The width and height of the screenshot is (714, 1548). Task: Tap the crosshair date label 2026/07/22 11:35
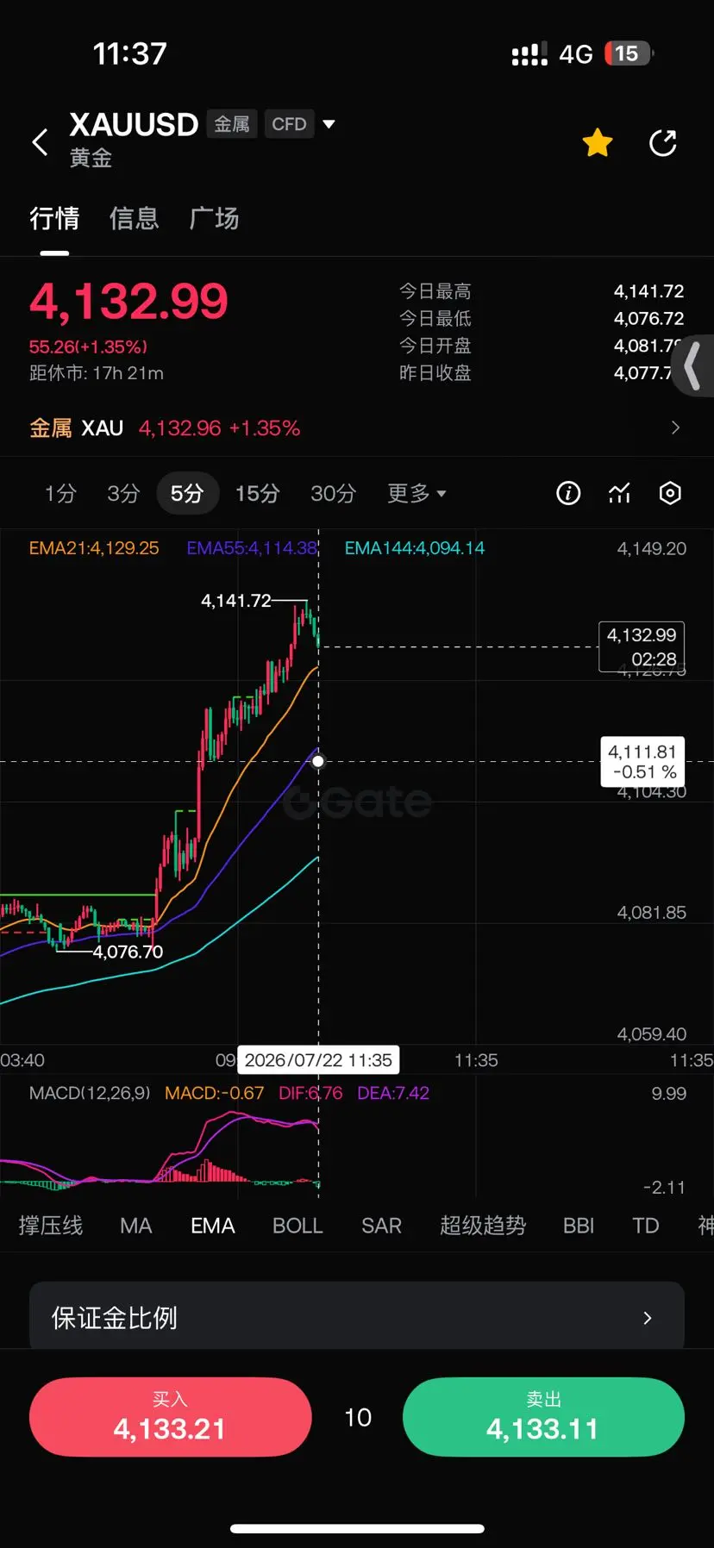point(318,1060)
